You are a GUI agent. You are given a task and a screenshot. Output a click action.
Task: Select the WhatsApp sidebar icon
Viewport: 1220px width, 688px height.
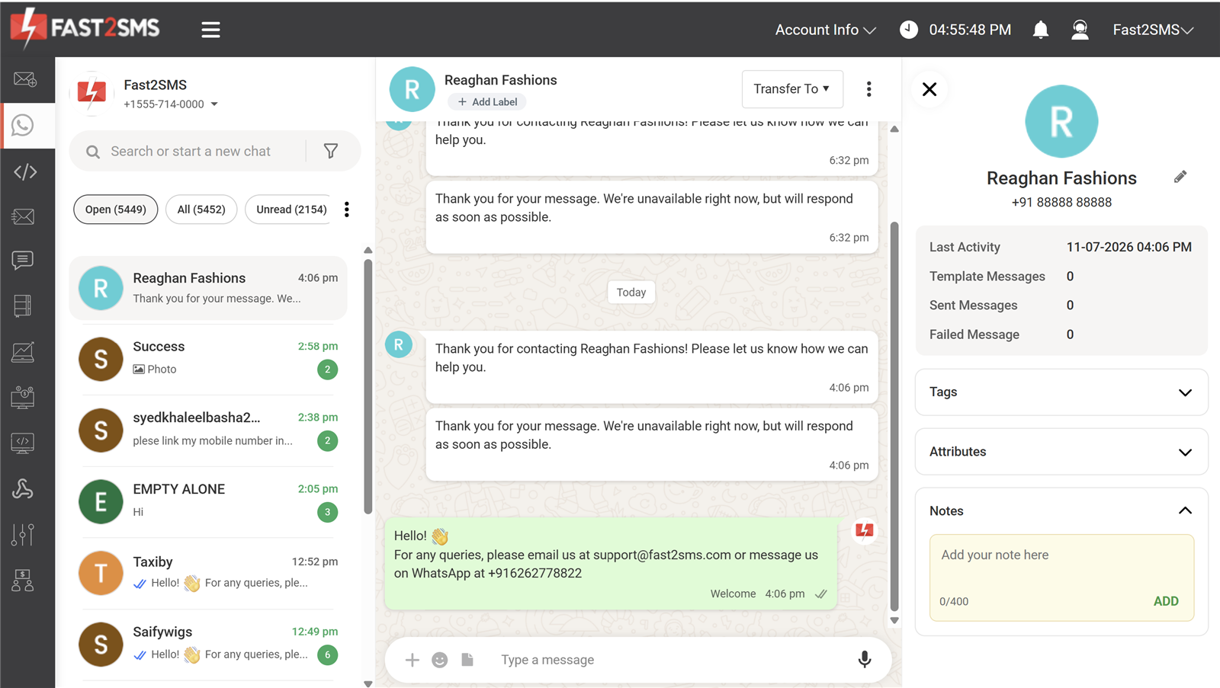pos(23,125)
